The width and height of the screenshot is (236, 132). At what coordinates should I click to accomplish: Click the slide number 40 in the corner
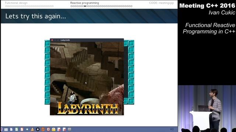[x=172, y=129]
